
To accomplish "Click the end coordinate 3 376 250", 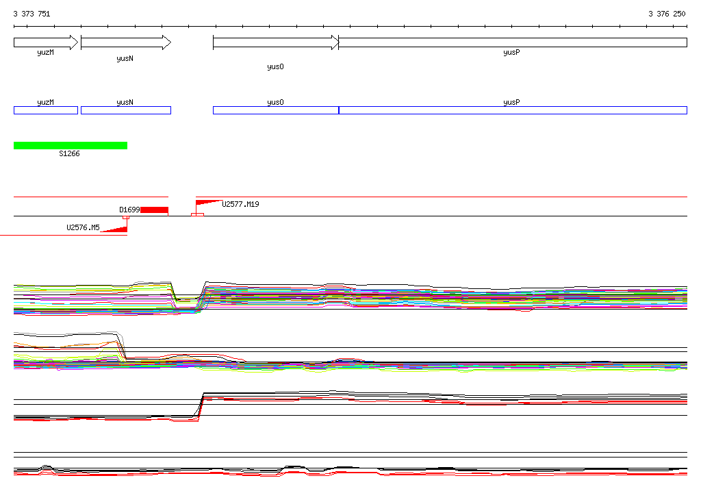I will (667, 14).
